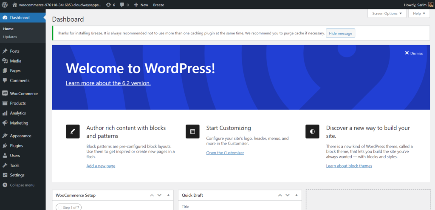Viewport: 435px width, 210px height.
Task: Open the WordPress logo menu
Action: 5,5
